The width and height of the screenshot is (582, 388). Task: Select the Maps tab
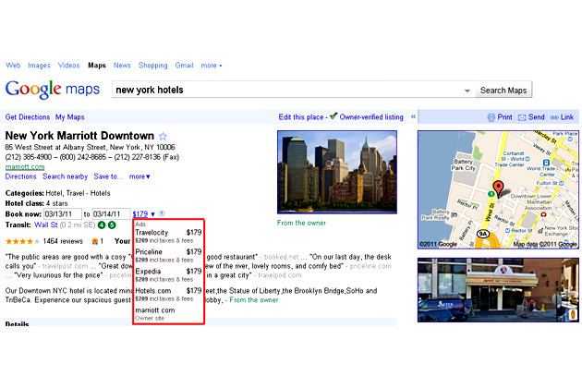tap(97, 66)
